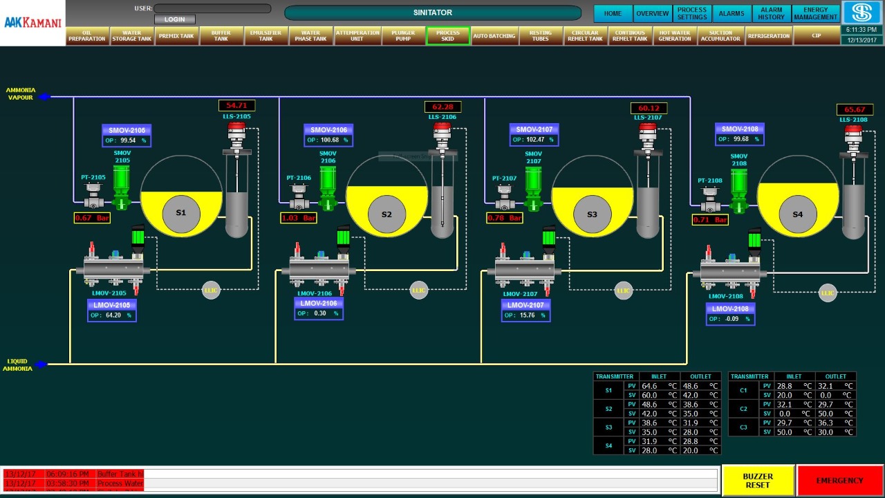Open the Refrigeration tab
Screen dimensions: 885x498
pos(768,36)
